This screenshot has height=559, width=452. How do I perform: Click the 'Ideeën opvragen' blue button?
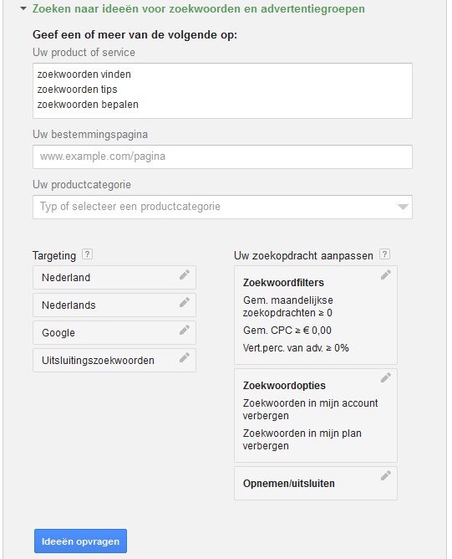coord(80,541)
